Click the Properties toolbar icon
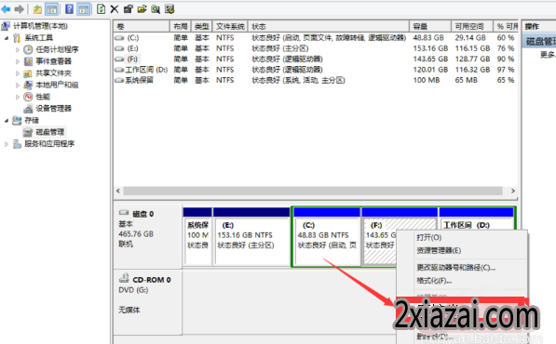Screen dimensions: 556x344 click(128, 9)
